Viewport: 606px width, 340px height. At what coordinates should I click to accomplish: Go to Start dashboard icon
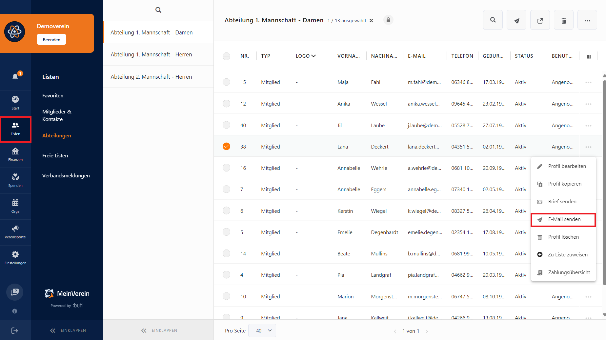15,103
